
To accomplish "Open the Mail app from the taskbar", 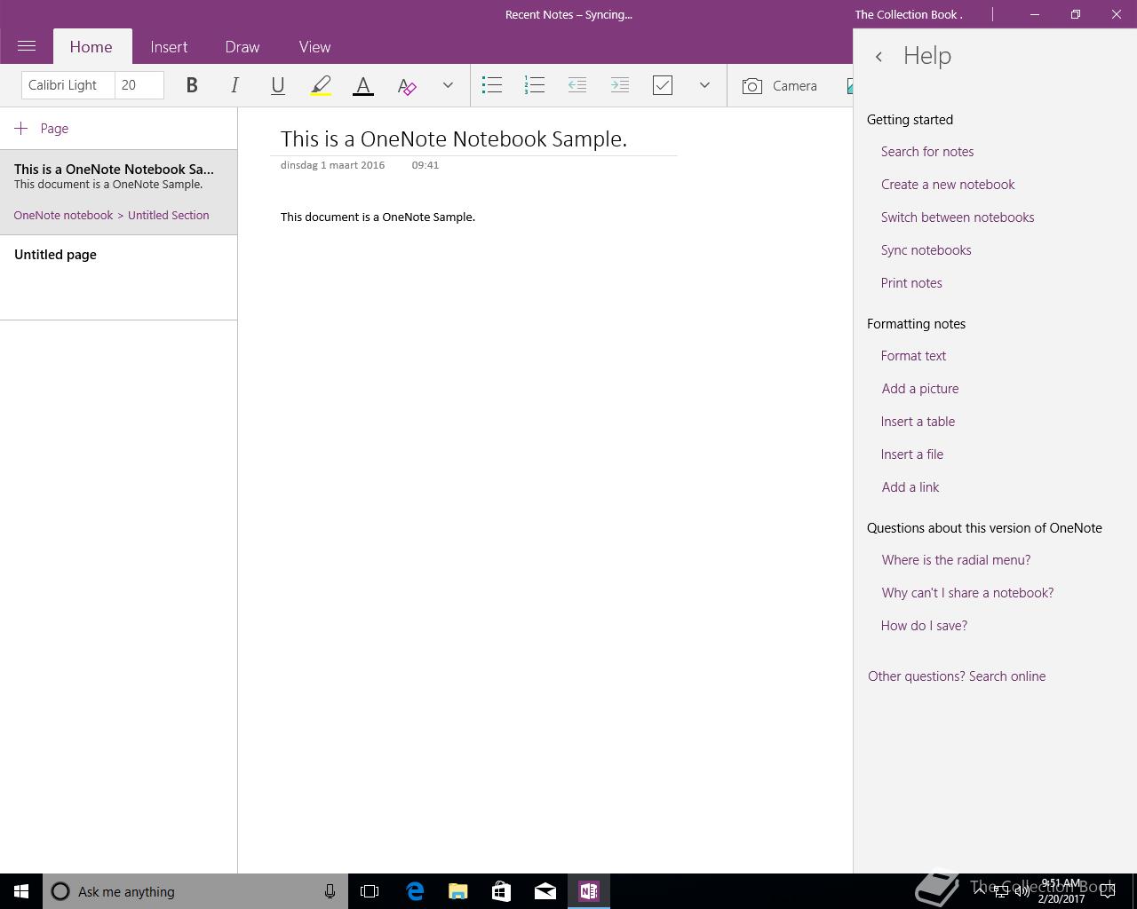I will click(x=545, y=891).
